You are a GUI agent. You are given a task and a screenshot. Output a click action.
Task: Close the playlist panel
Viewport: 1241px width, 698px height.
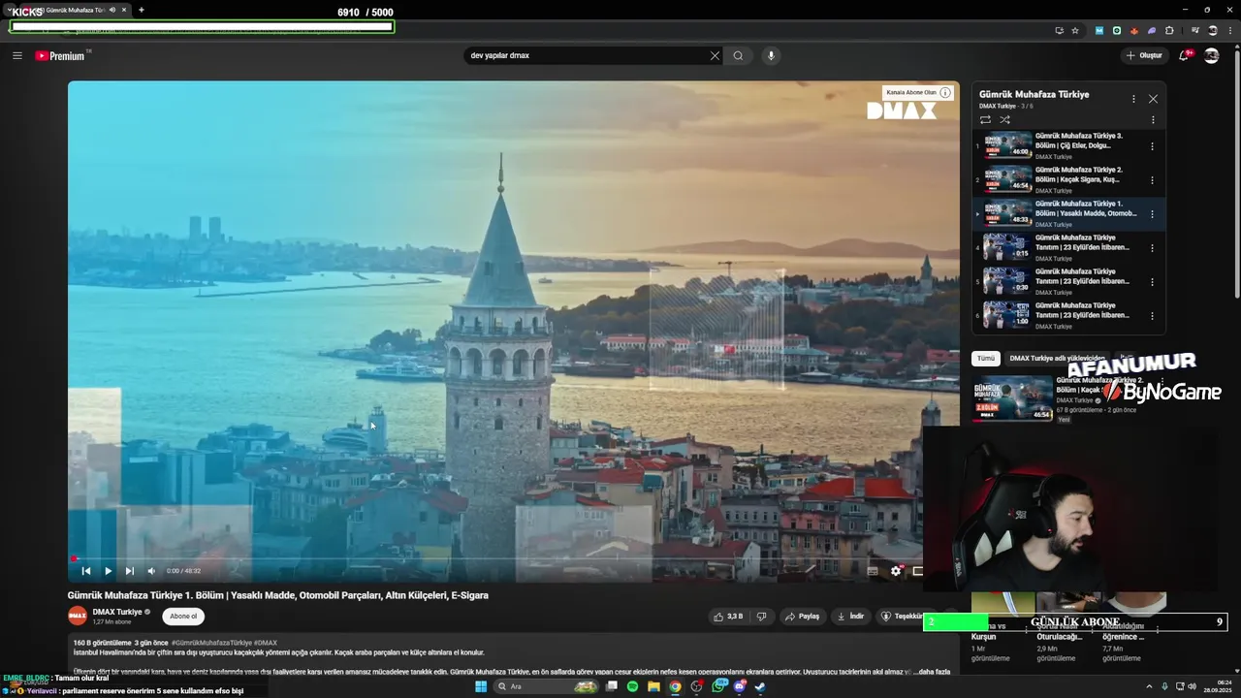[1153, 99]
